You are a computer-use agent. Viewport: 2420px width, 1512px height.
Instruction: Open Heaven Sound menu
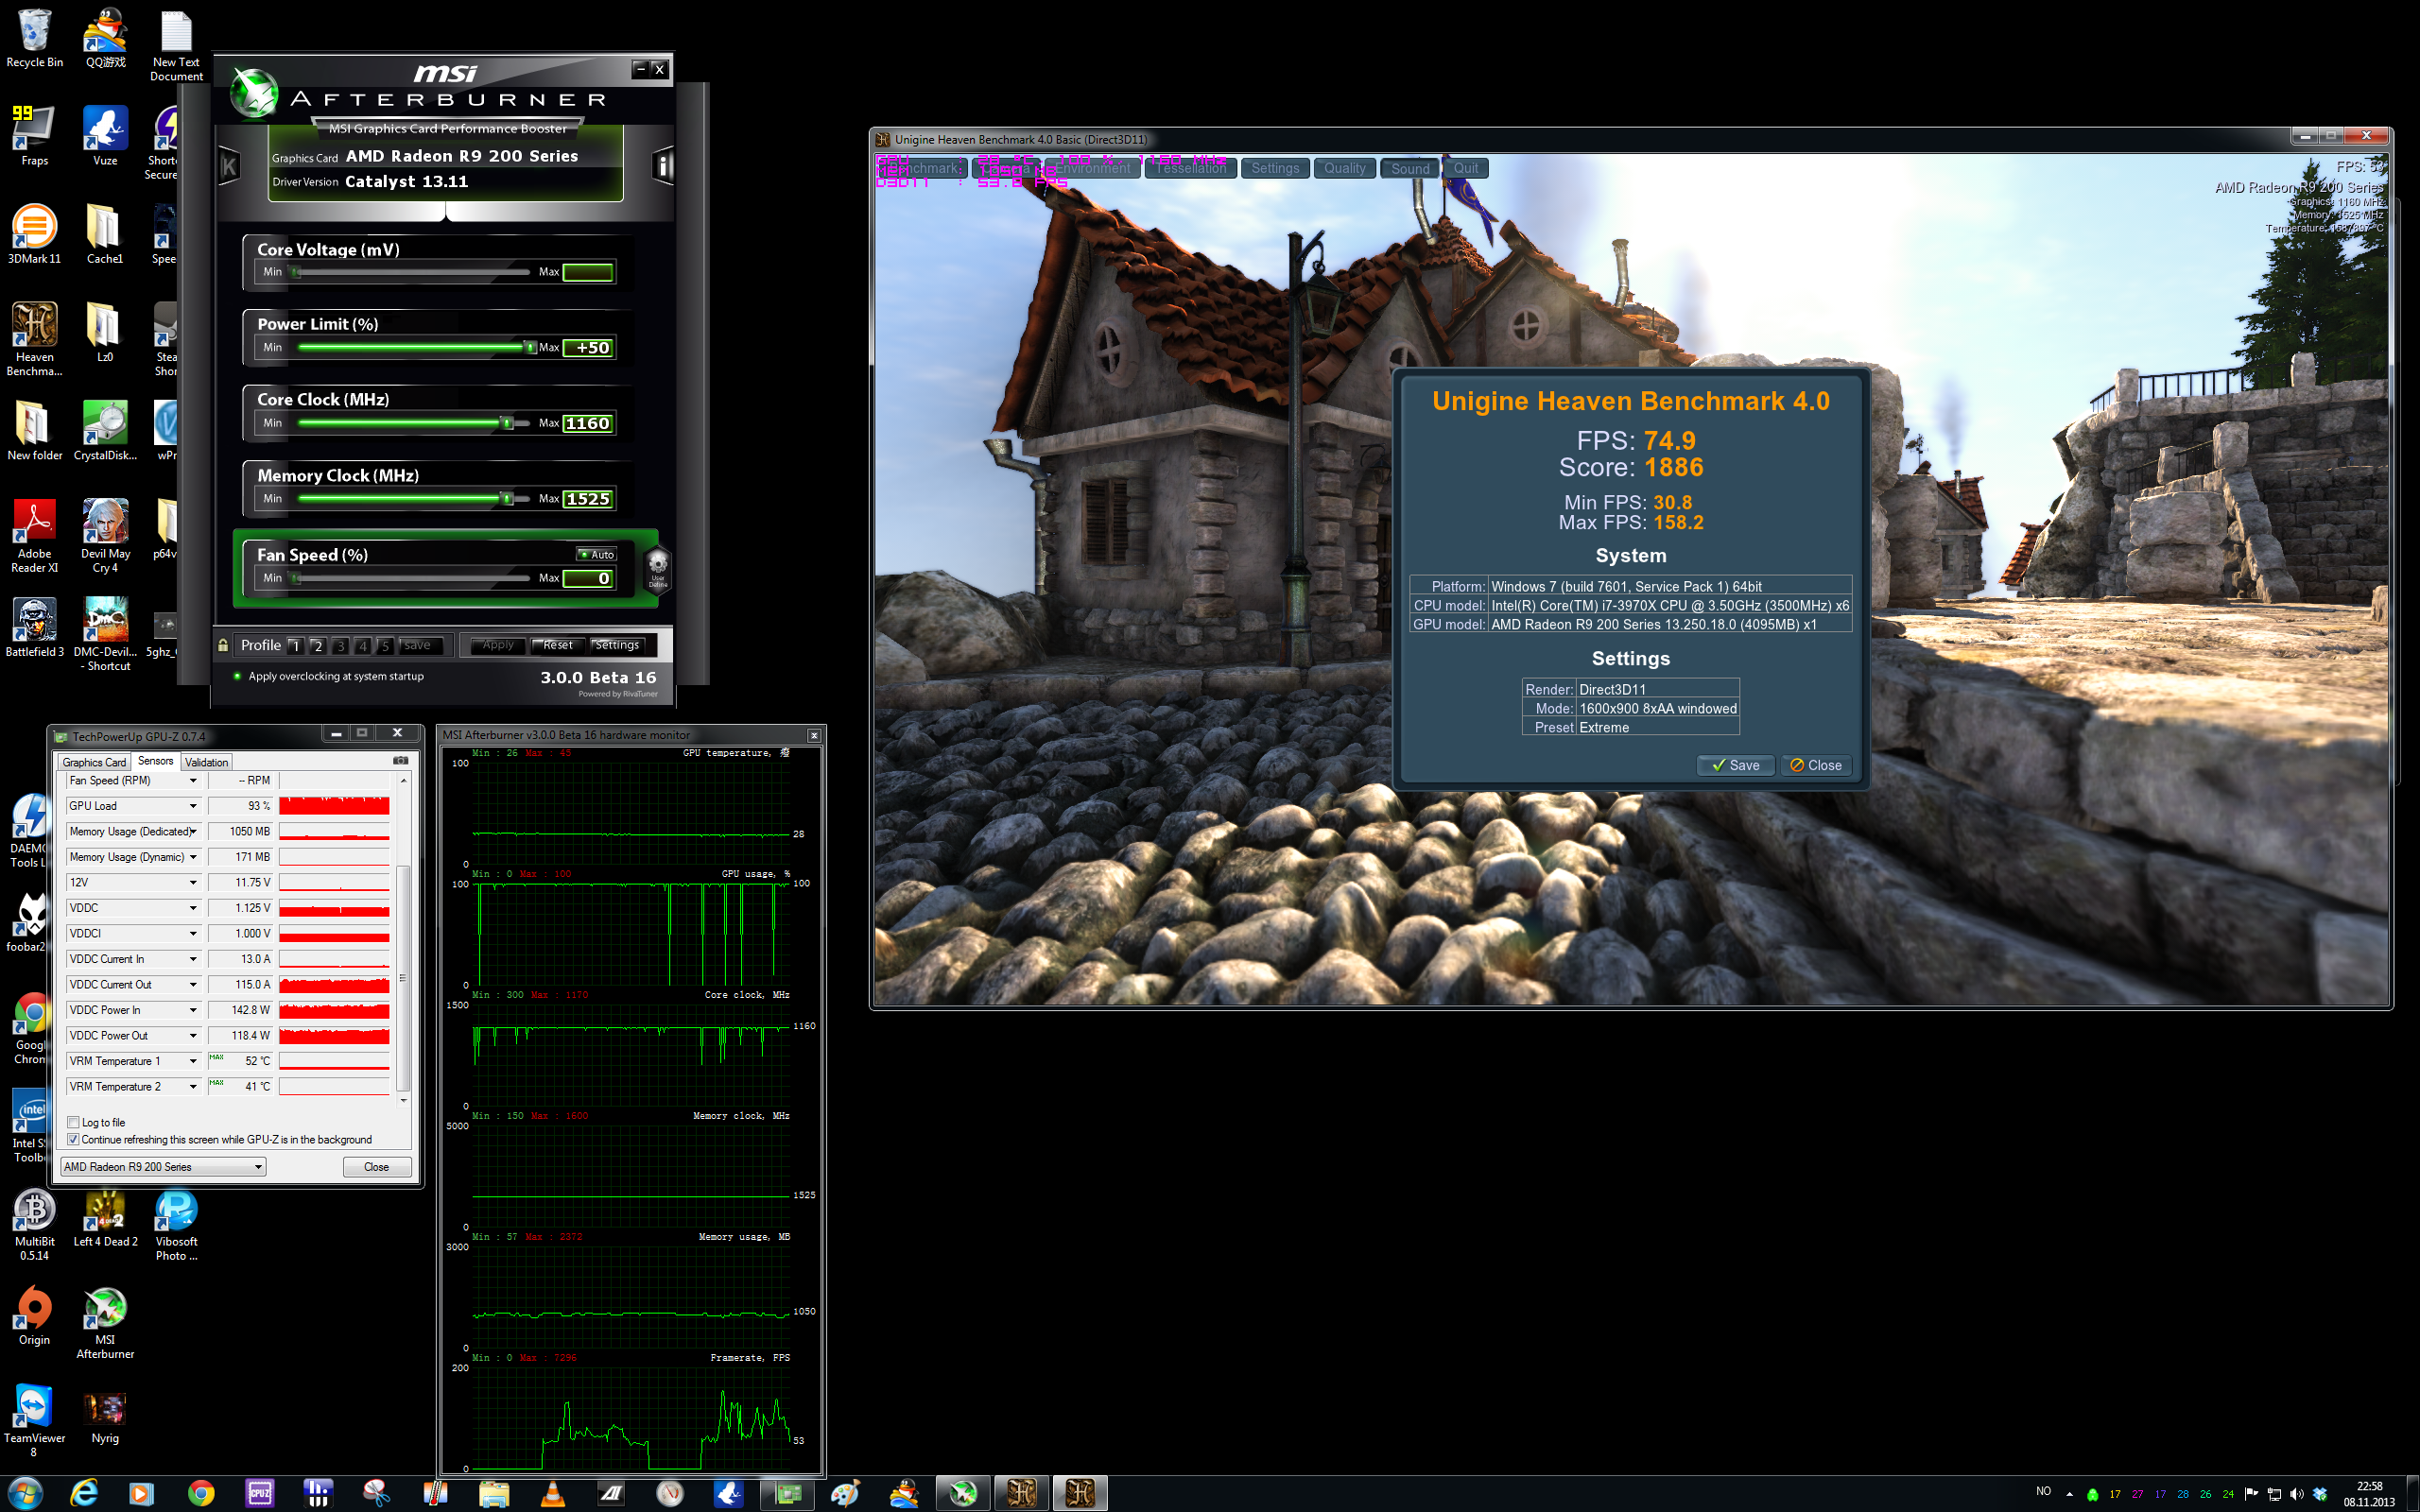point(1410,168)
